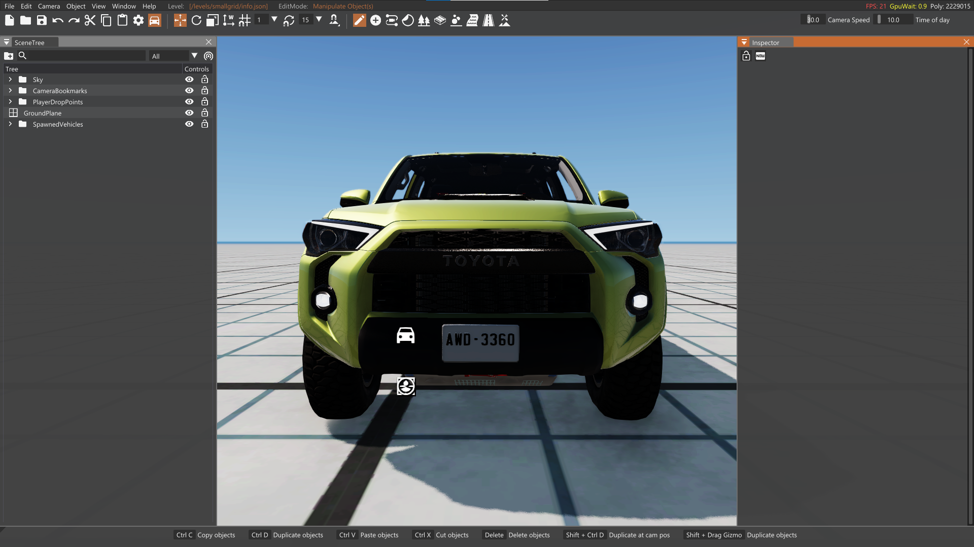This screenshot has width=974, height=547.
Task: Select the Rotate gizmo tool
Action: 196,20
